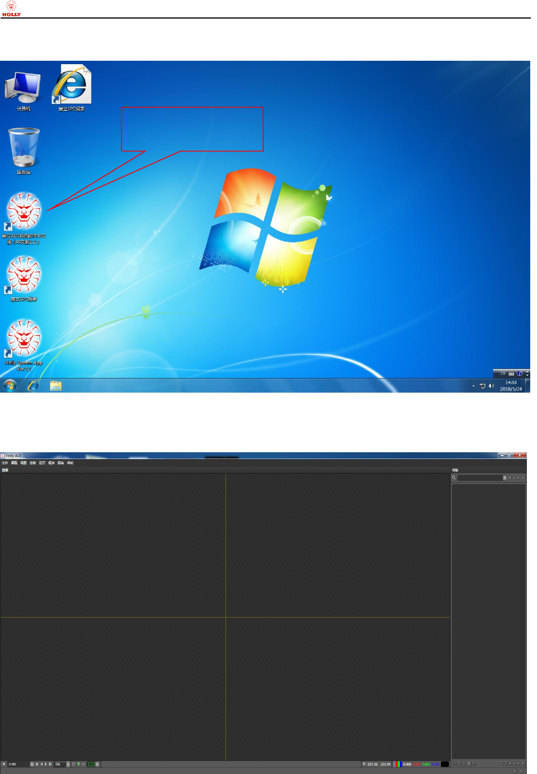The image size is (537, 774).
Task: Expand the 'side' dropdown in bottom bar
Action: pos(32,764)
